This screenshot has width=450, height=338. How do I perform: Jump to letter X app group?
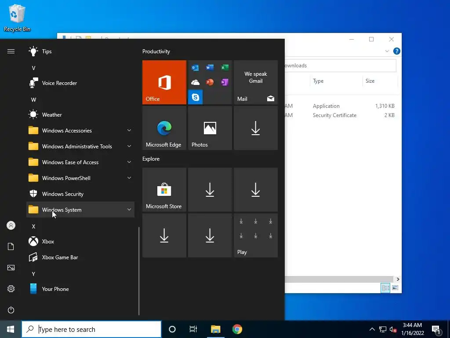(33, 227)
